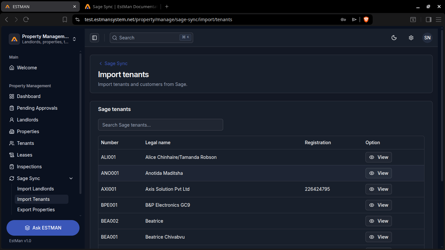Switch to dark mode moon icon

click(394, 38)
